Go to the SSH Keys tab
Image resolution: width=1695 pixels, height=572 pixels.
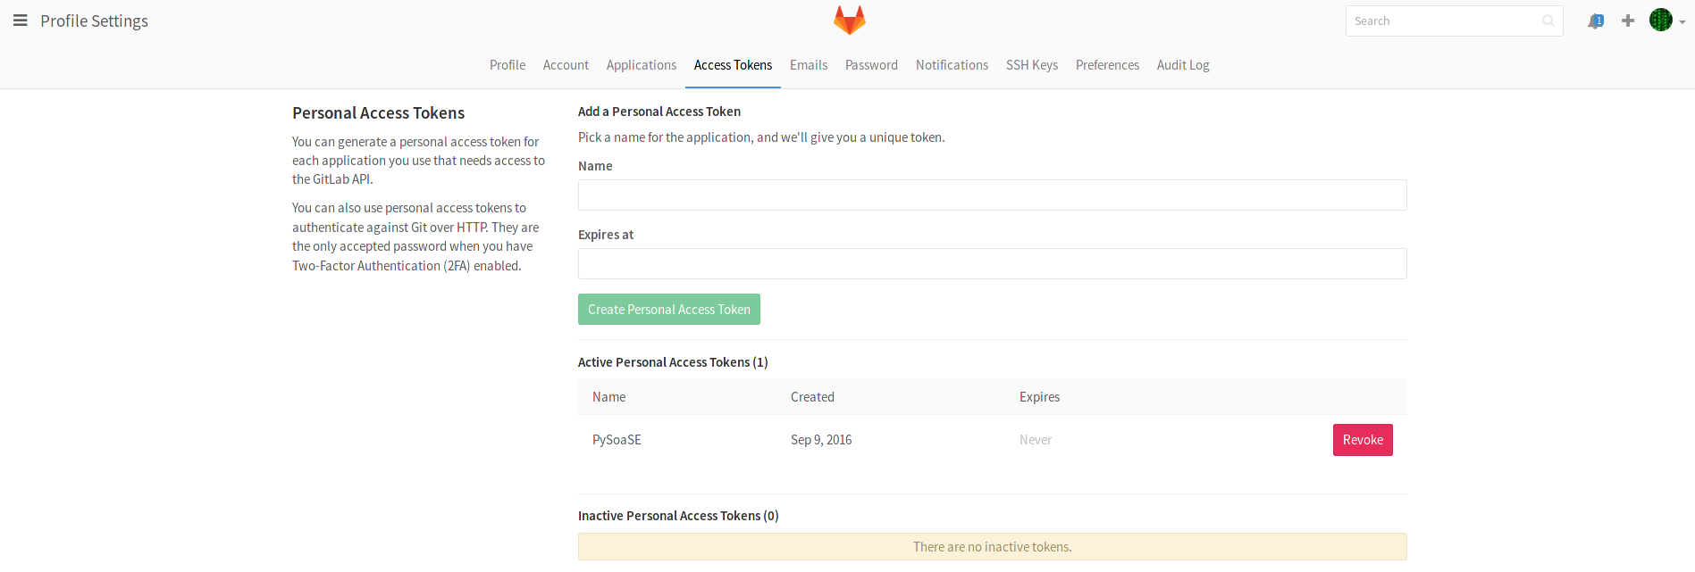click(1032, 65)
